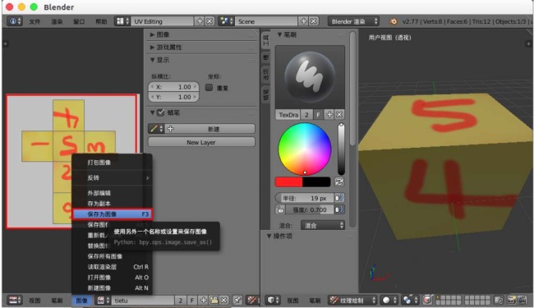Create a new image using the plus beside tietu

coord(203,300)
